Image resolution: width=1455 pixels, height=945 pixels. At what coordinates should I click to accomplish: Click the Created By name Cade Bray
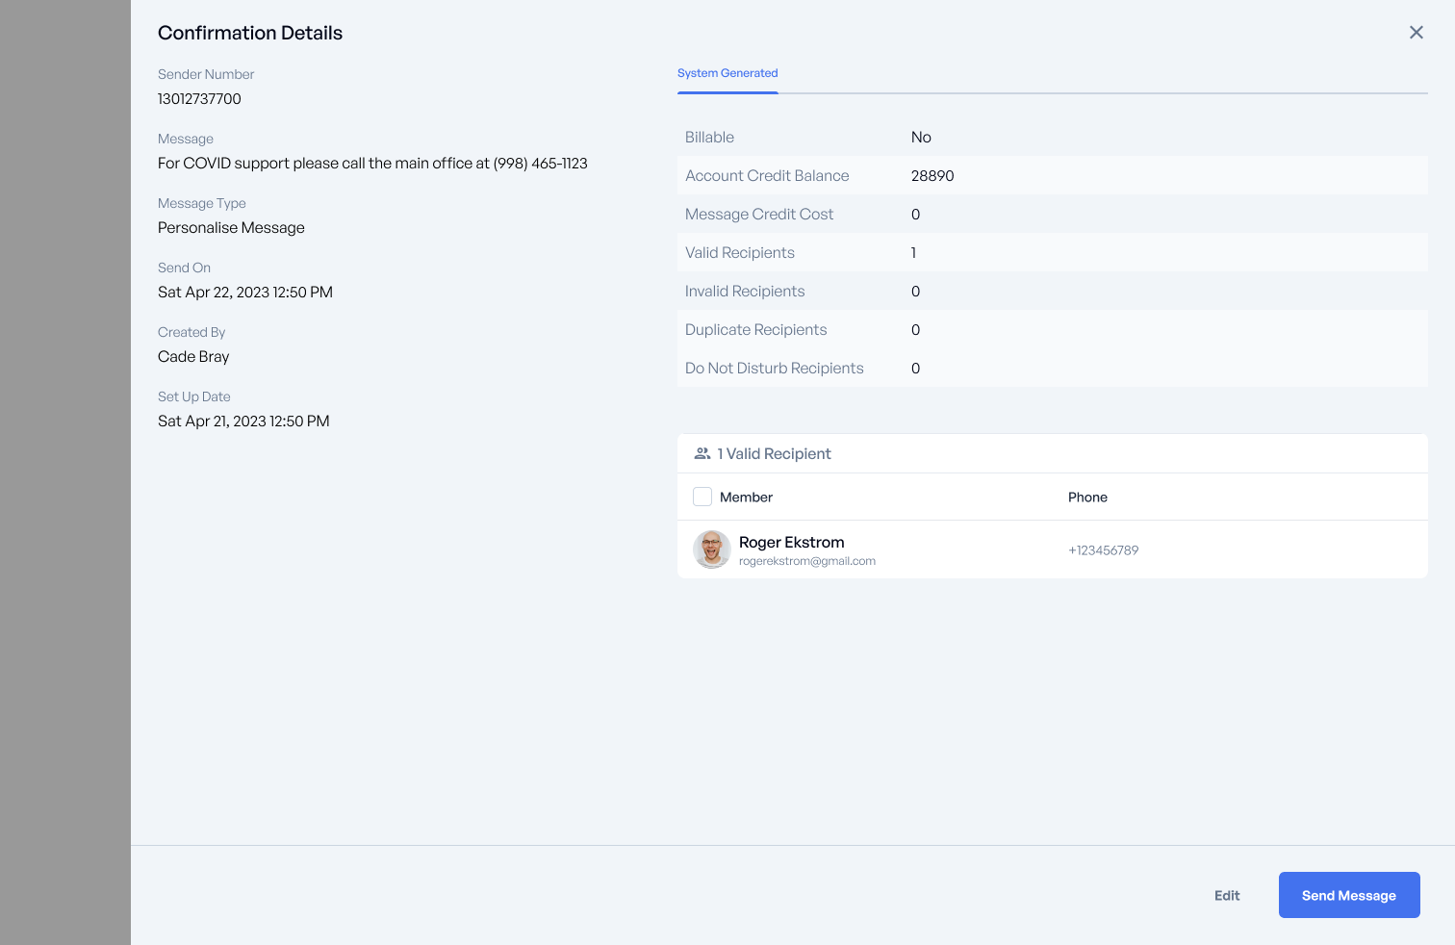pos(193,356)
